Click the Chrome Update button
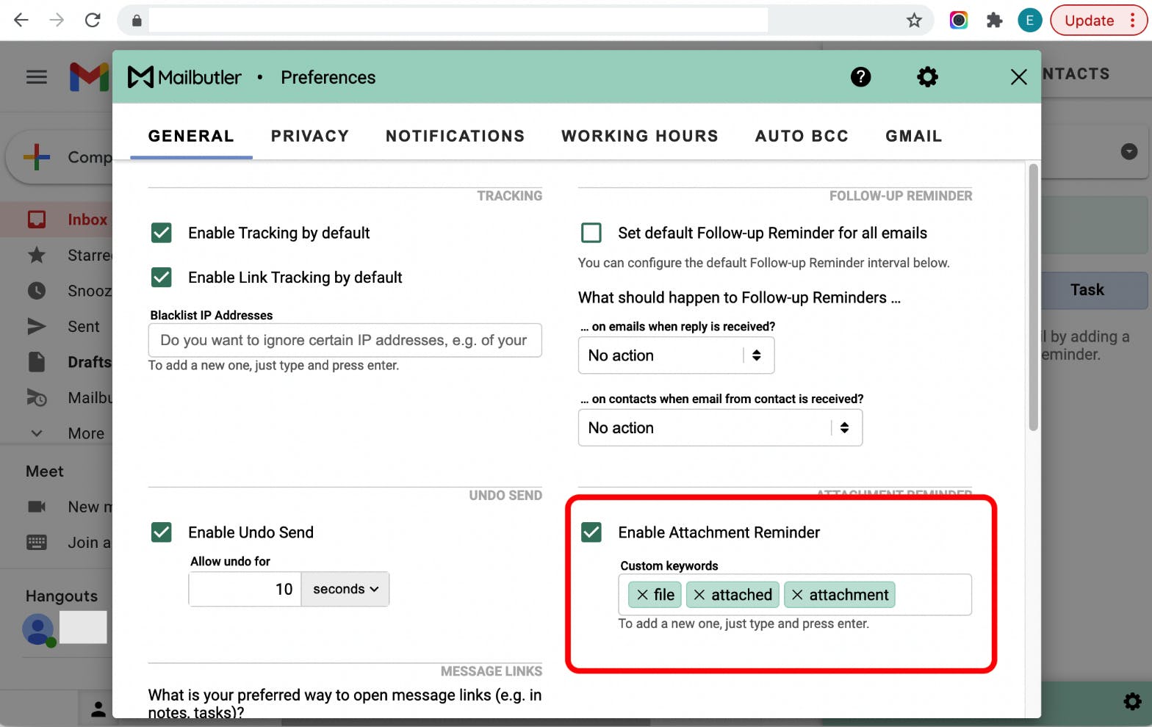Screen dimensions: 1152x727 (1098, 21)
